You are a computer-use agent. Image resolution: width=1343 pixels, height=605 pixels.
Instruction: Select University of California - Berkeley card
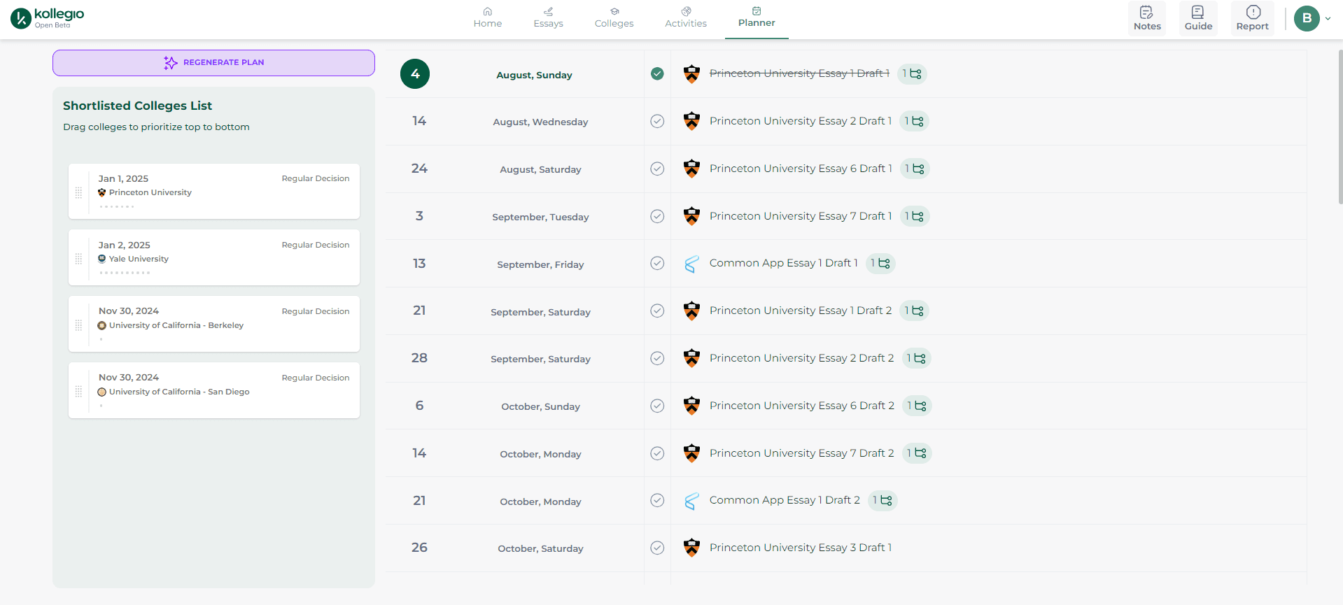coord(214,324)
